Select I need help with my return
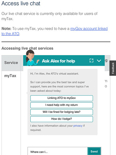Viewport: 116px width, 155px height. (x=62, y=105)
